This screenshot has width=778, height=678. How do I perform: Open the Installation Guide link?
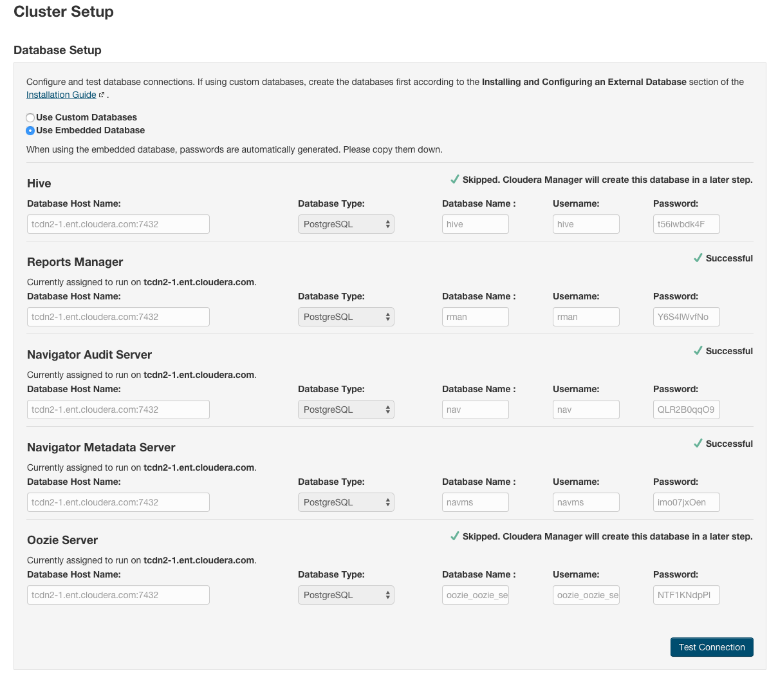tap(61, 95)
